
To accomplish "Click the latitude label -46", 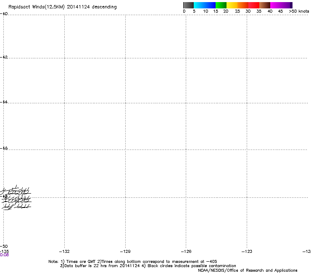I will (4, 148).
